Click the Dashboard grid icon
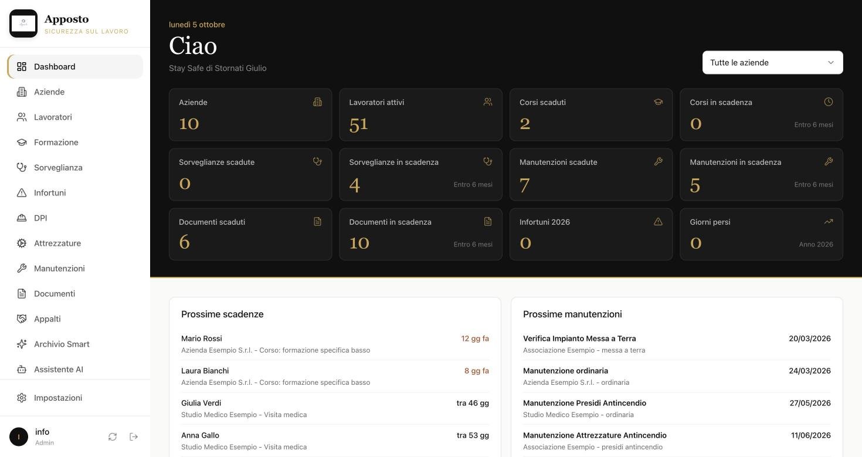 pyautogui.click(x=22, y=67)
